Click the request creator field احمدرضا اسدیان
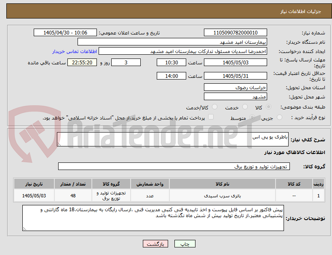 (183, 51)
